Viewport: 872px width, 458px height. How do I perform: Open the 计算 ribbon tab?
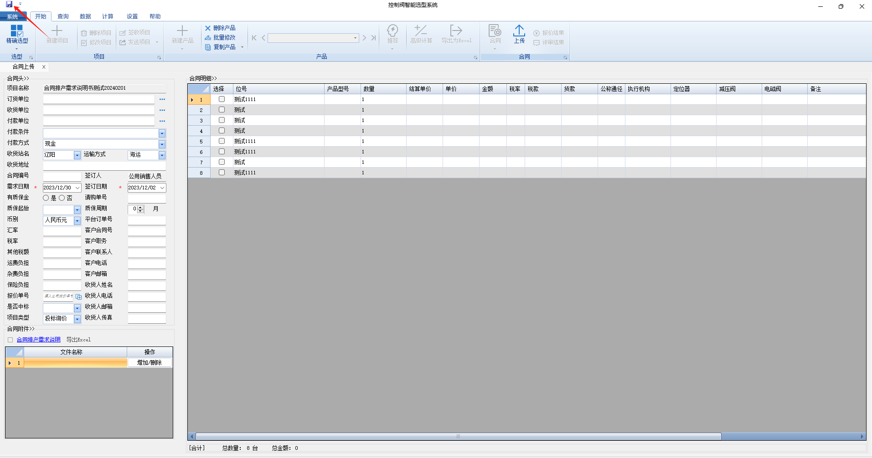(x=108, y=16)
